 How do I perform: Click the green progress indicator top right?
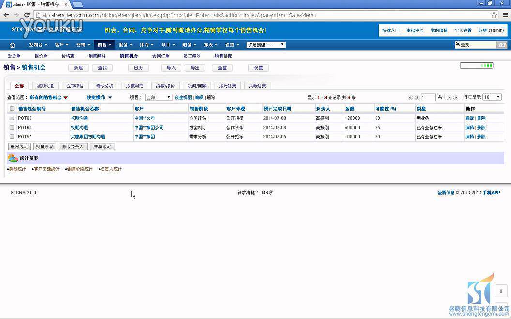click(477, 65)
